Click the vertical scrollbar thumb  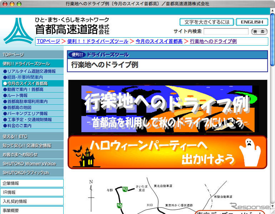pyautogui.click(x=272, y=40)
